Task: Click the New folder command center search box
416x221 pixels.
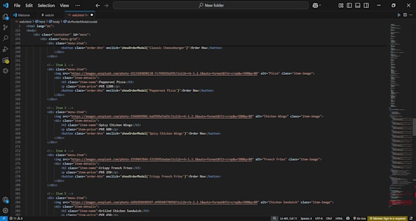Action: (x=211, y=6)
